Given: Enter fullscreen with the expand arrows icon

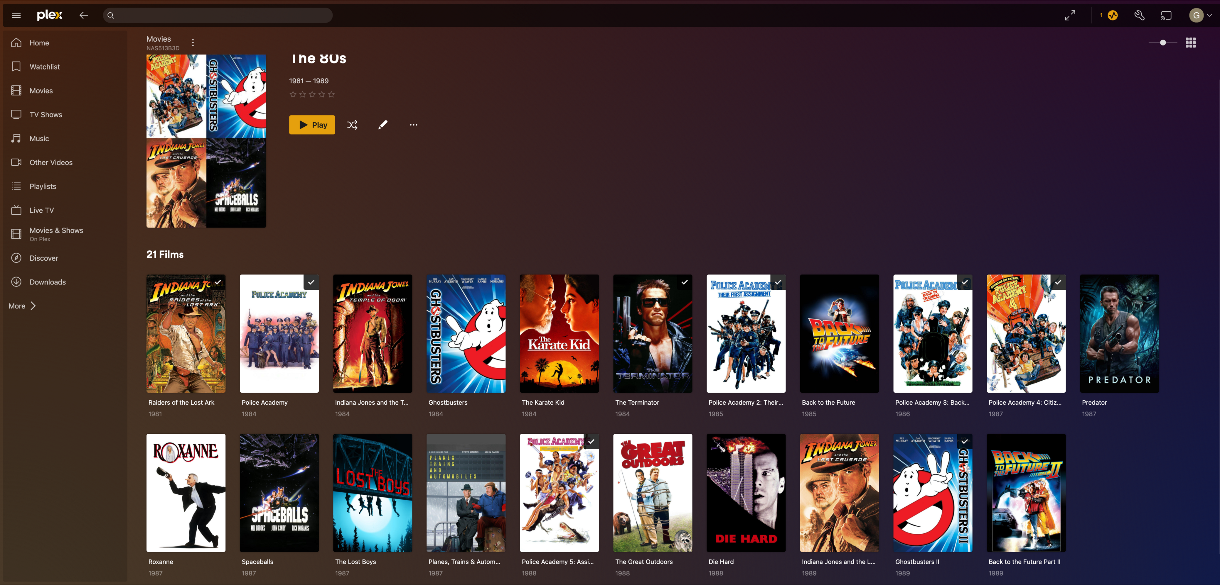Looking at the screenshot, I should 1070,16.
